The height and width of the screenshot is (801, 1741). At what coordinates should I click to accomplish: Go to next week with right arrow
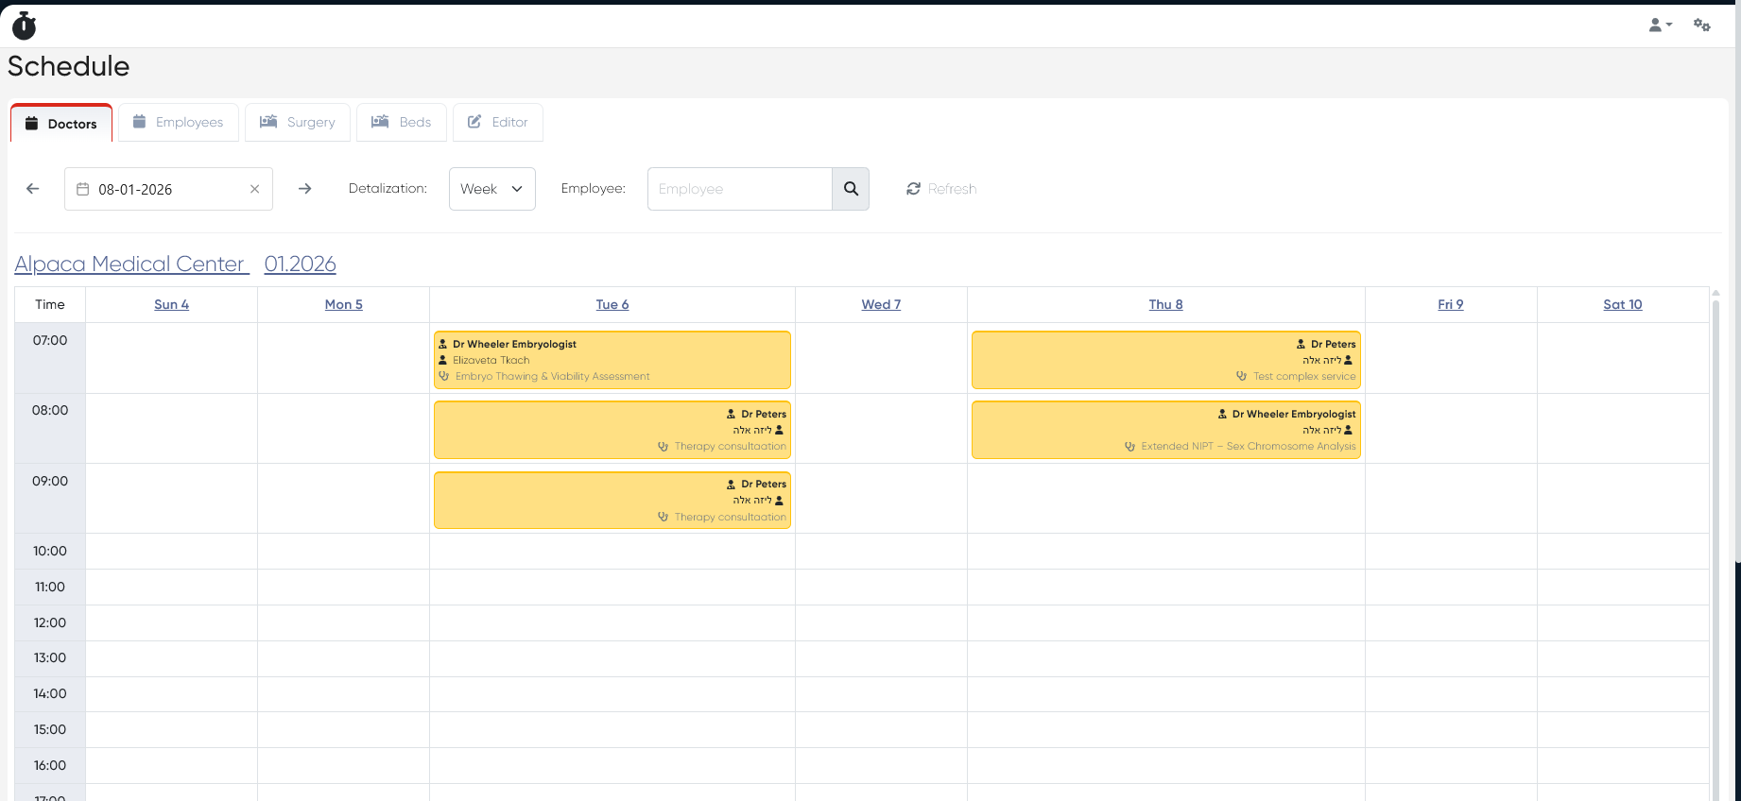tap(304, 189)
